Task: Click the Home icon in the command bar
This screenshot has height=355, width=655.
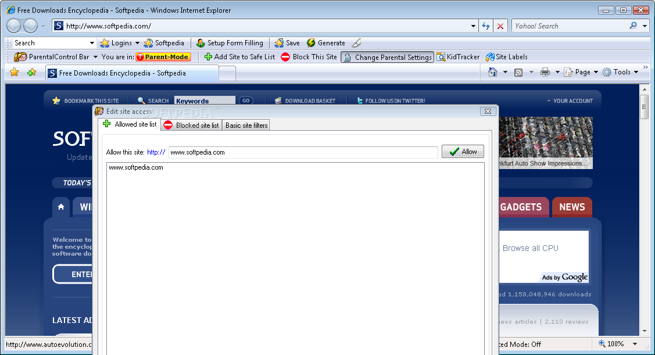Action: pyautogui.click(x=493, y=72)
